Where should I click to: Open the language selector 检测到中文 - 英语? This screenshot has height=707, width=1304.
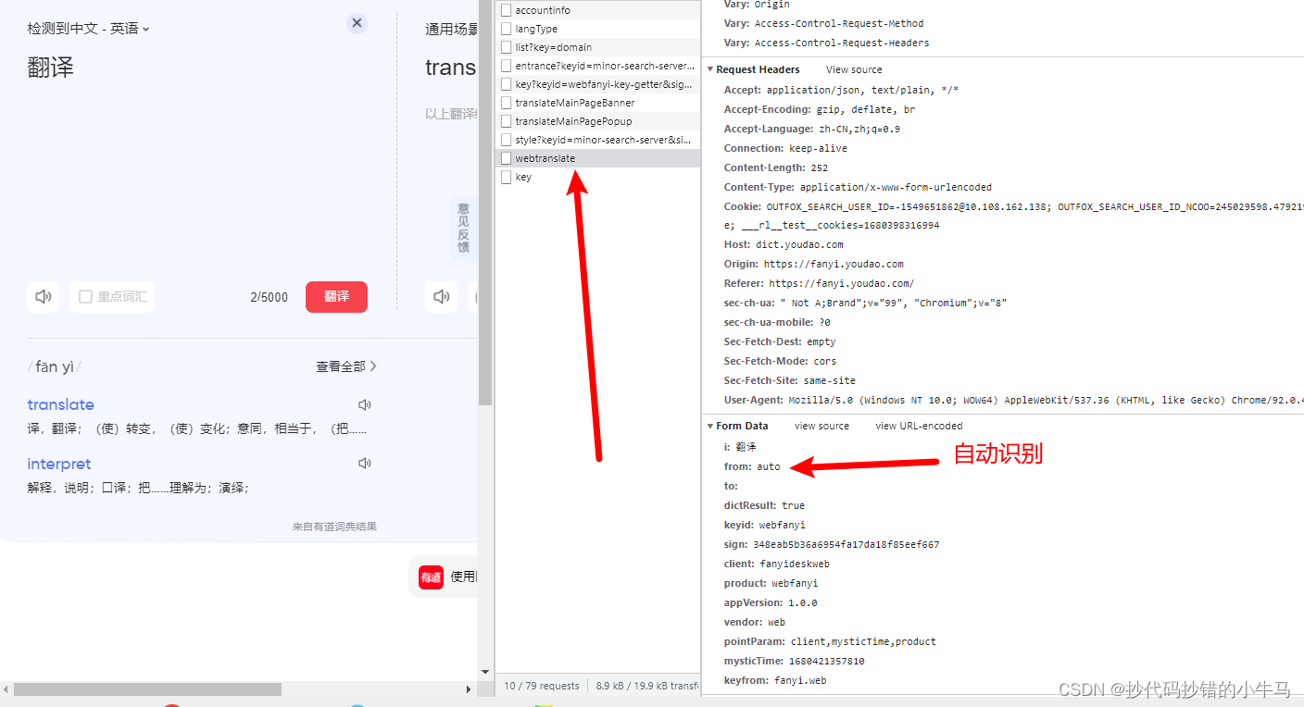(88, 29)
